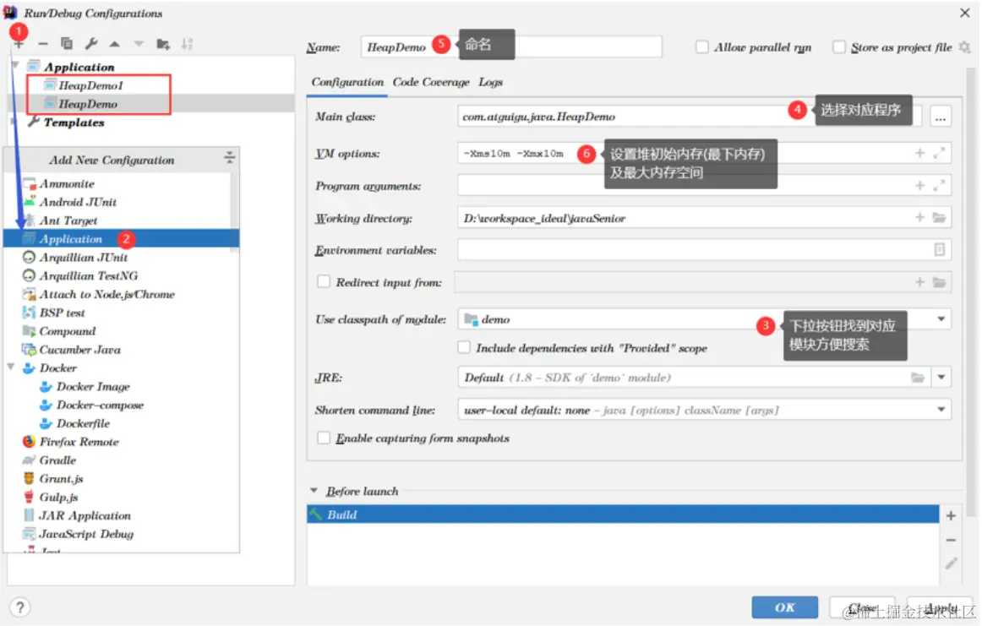The height and width of the screenshot is (626, 982).
Task: Add Before launch task plus icon
Action: pos(951,515)
